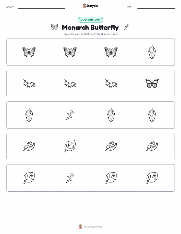
Task: Click the ODD ONE OUT badge
Action: 90,20
